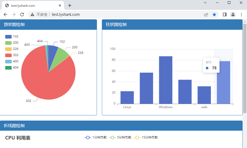
Task: Click the 200 legend color swatch
Action: pyautogui.click(x=8, y=43)
